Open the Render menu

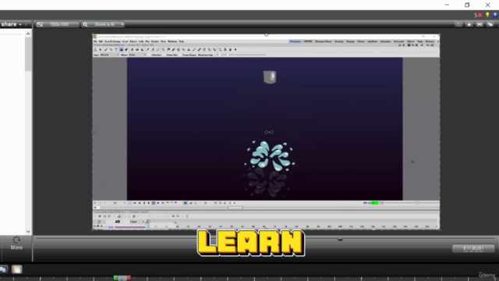[154, 41]
